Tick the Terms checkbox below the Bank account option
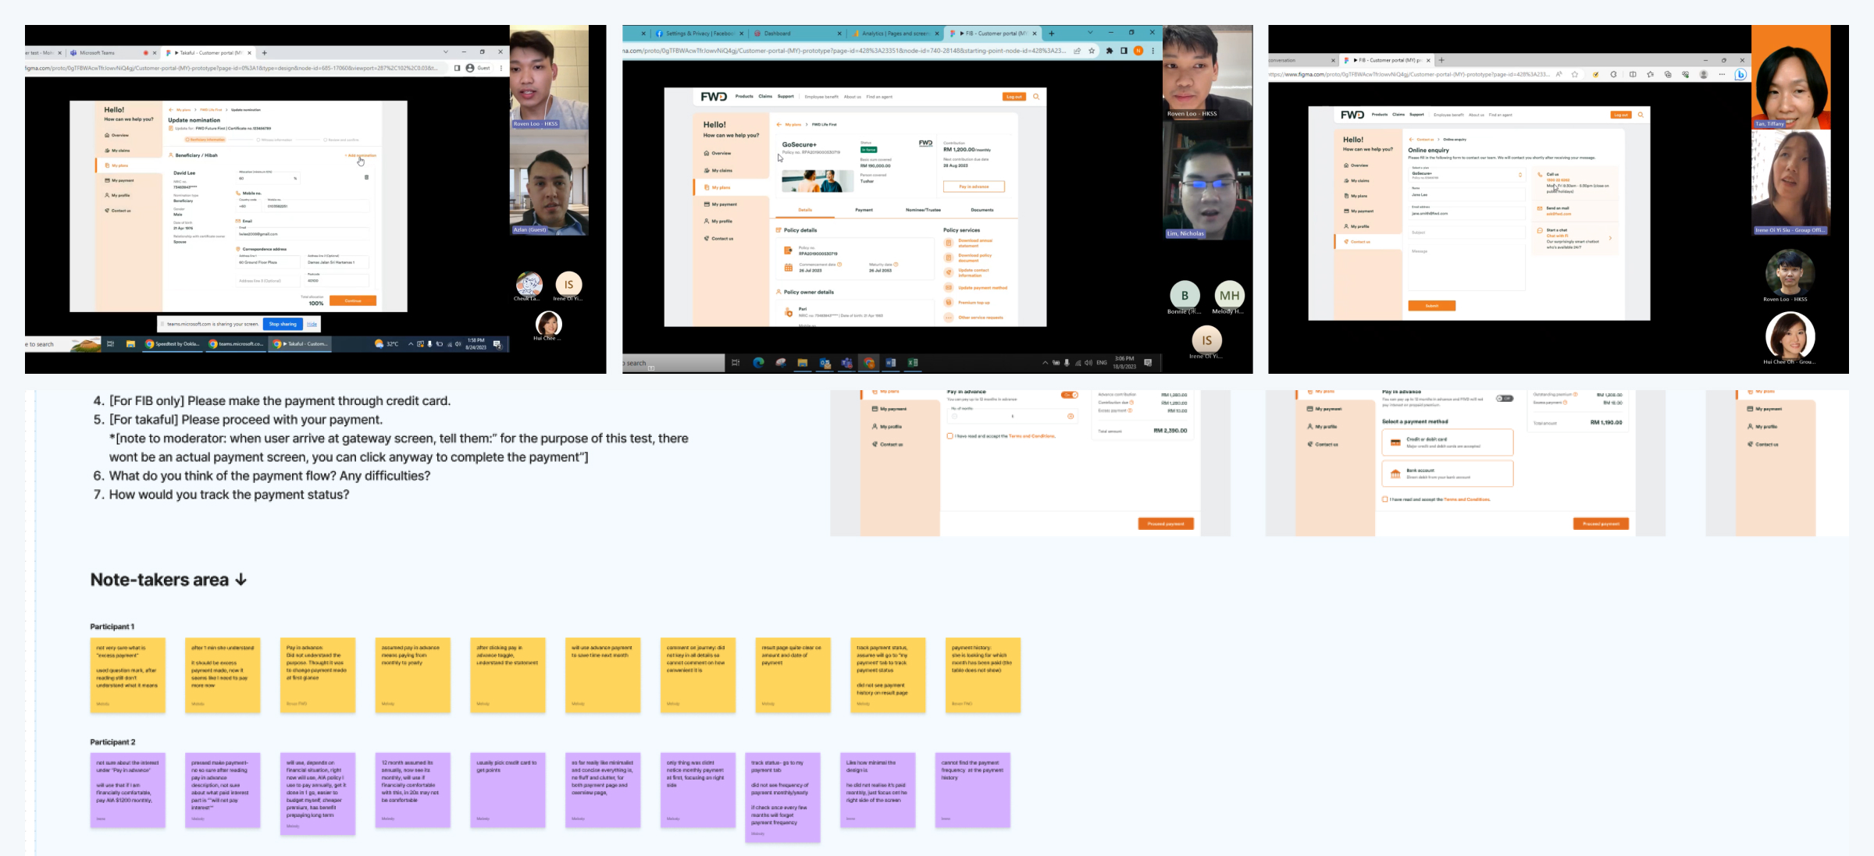 (x=1385, y=499)
